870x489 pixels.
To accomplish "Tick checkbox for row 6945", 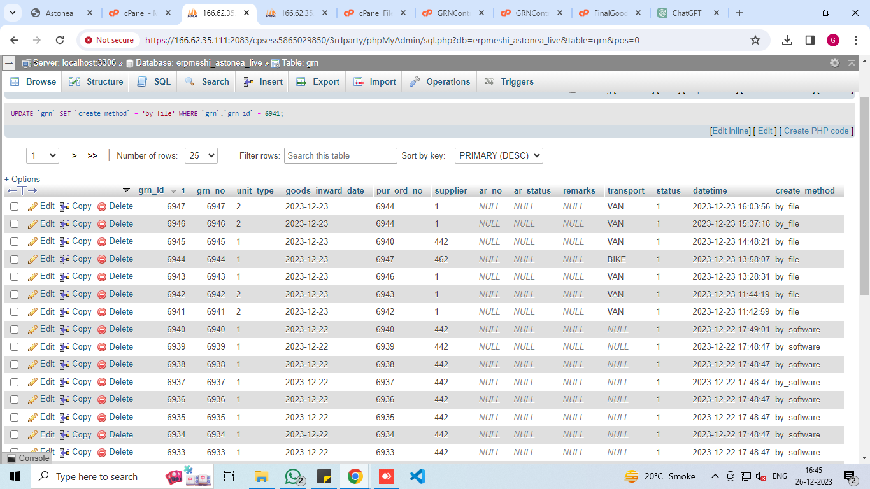I will point(14,242).
